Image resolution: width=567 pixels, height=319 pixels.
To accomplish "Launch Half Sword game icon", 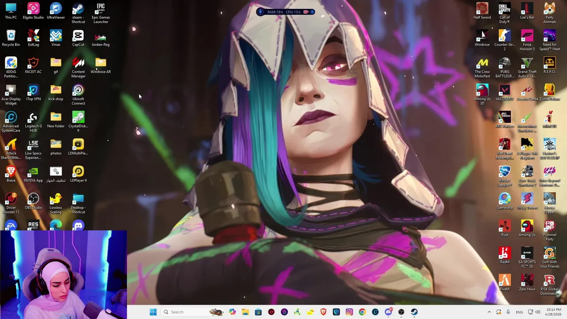I will pos(482,12).
